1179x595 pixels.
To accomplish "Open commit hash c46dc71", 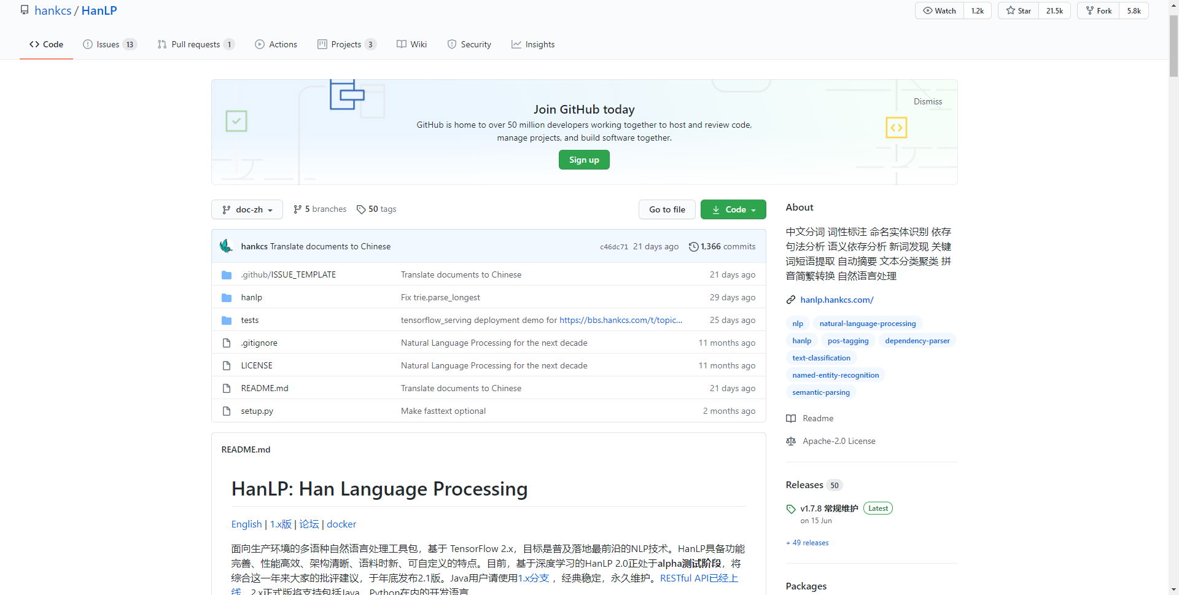I will (x=614, y=247).
